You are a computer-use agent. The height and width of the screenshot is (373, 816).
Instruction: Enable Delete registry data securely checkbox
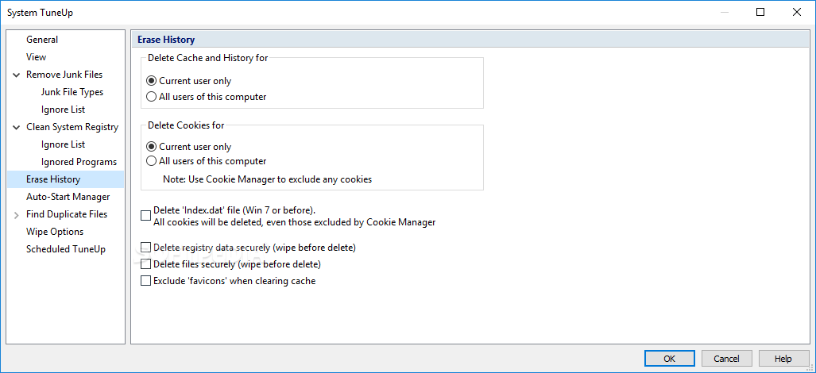point(145,248)
